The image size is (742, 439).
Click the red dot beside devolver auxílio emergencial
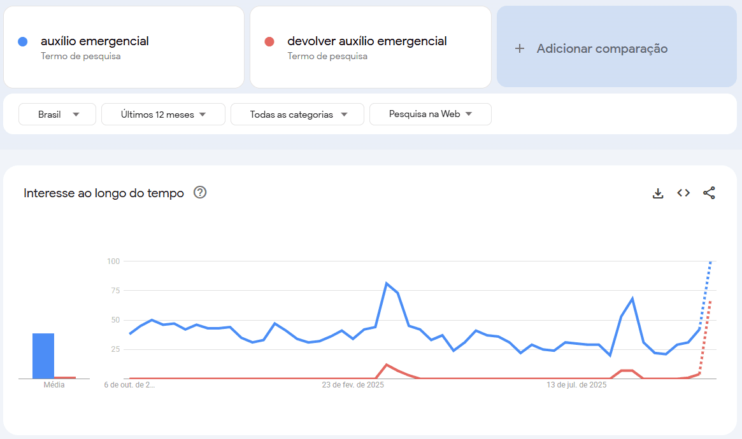(x=269, y=41)
